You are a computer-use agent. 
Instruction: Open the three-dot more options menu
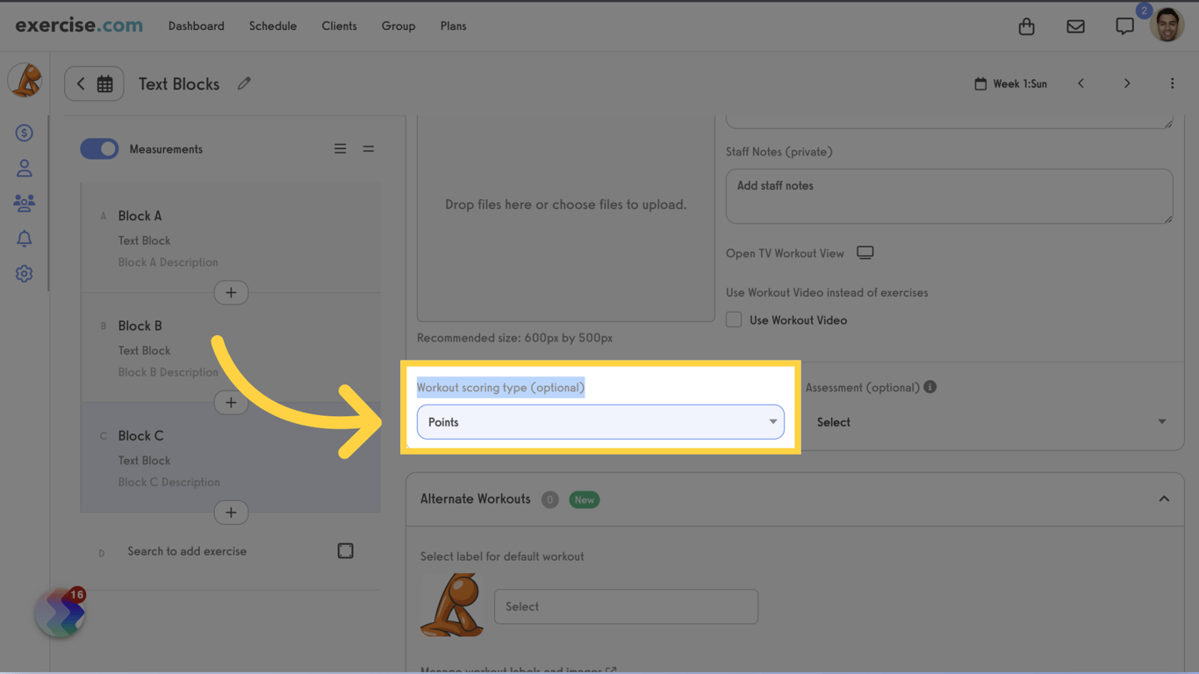[x=1172, y=83]
